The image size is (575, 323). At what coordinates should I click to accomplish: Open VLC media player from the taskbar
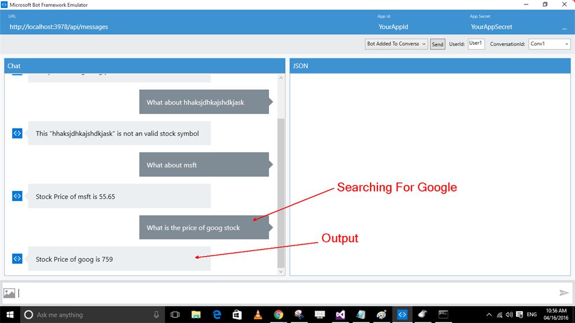click(x=258, y=315)
